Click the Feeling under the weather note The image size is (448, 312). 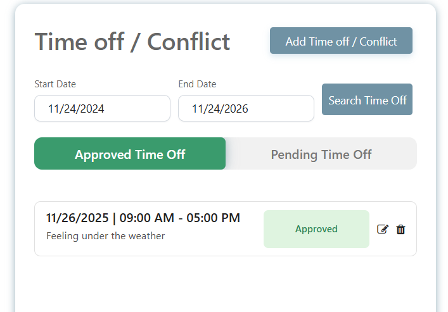tap(105, 236)
